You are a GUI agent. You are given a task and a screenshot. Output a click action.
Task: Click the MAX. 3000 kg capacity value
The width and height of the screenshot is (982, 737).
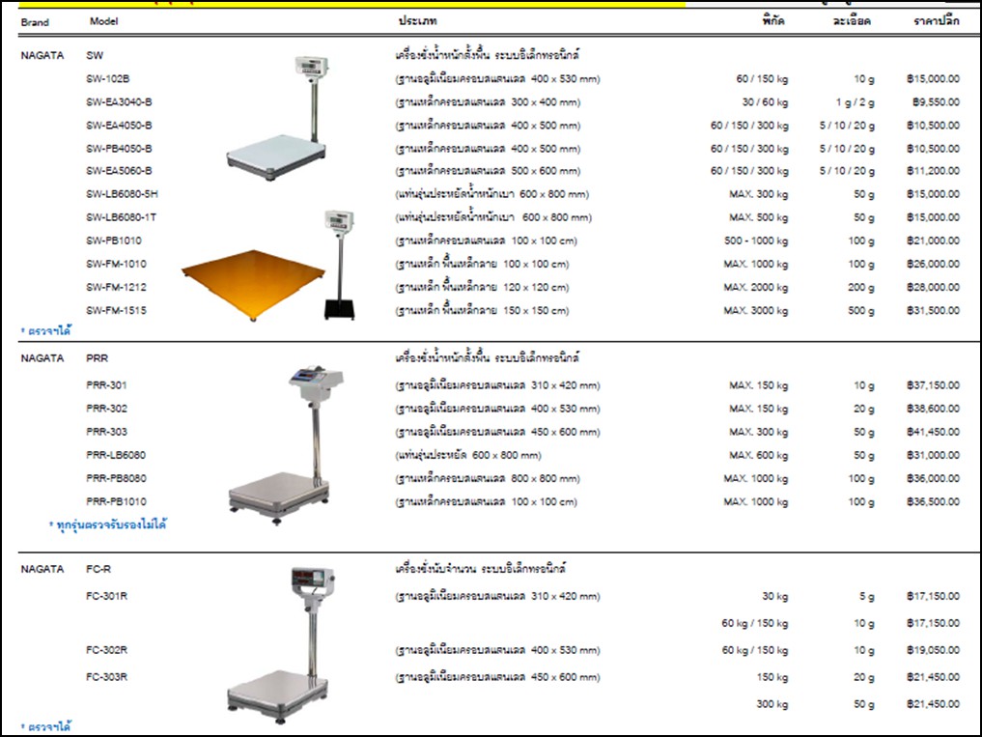pos(756,310)
